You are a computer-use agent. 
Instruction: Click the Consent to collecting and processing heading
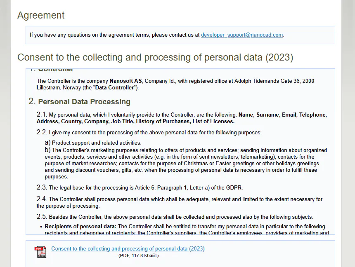point(155,57)
